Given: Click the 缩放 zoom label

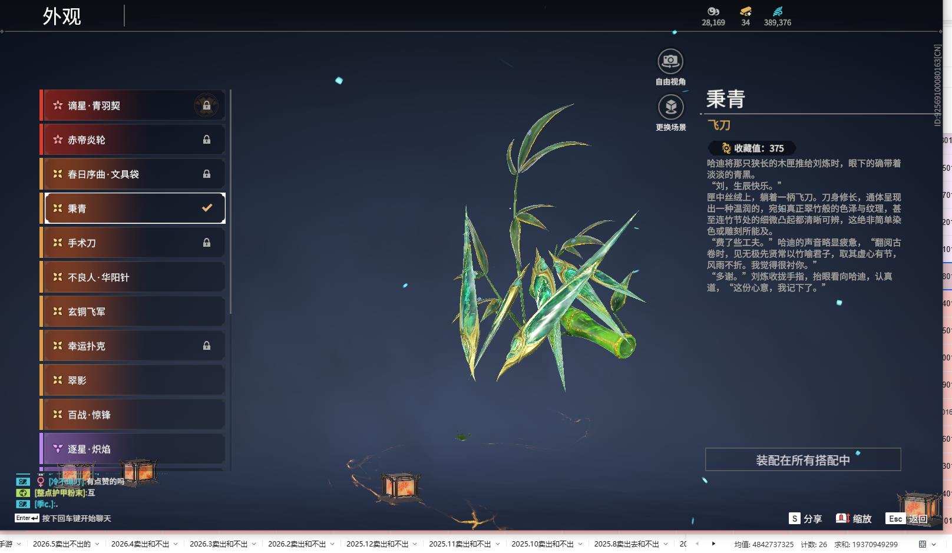Looking at the screenshot, I should 862,519.
